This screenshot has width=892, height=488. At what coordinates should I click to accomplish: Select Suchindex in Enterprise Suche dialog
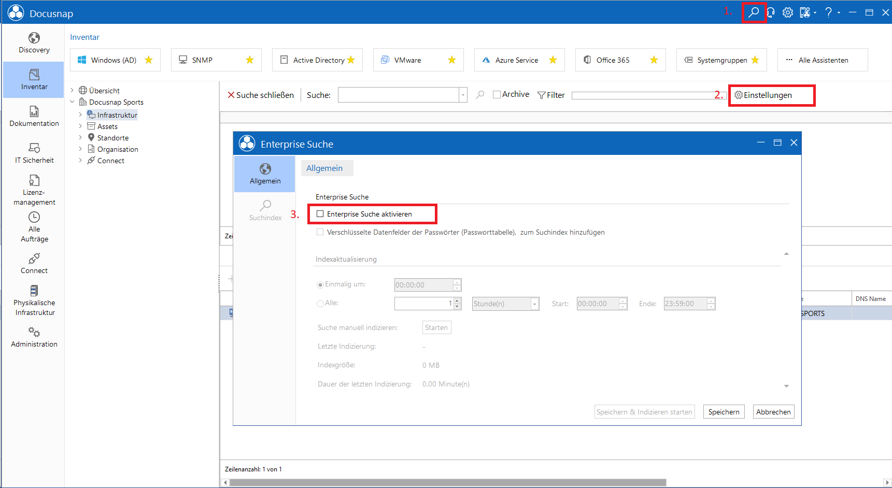[x=265, y=210]
